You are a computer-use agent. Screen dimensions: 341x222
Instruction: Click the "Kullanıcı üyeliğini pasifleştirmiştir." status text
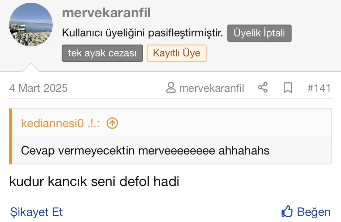143,33
